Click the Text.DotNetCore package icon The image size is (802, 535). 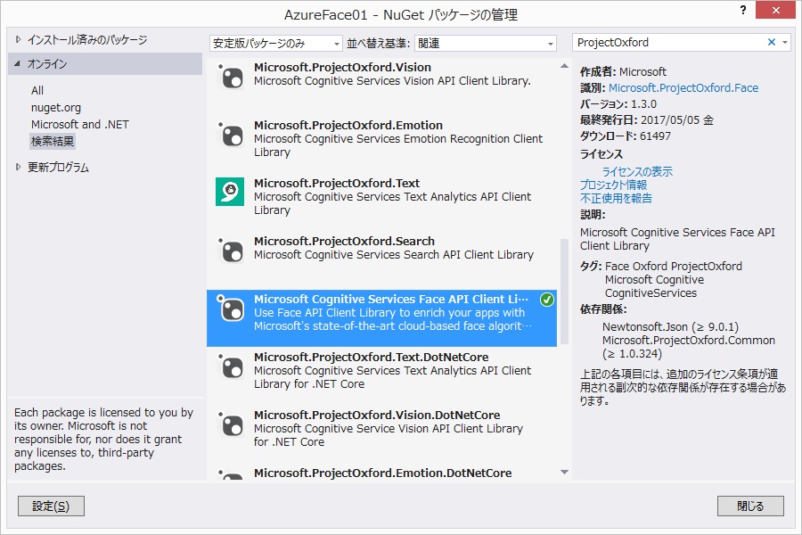pyautogui.click(x=230, y=365)
